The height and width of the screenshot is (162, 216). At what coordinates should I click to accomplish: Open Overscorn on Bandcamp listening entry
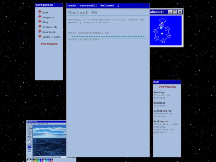point(163,115)
